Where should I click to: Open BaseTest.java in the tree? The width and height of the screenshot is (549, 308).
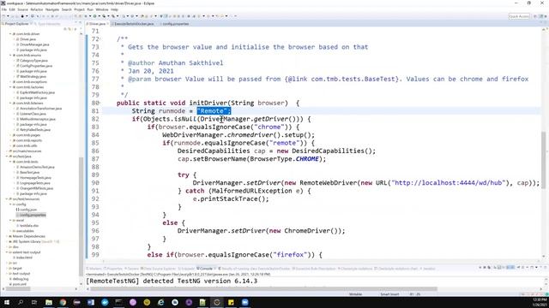(29, 172)
